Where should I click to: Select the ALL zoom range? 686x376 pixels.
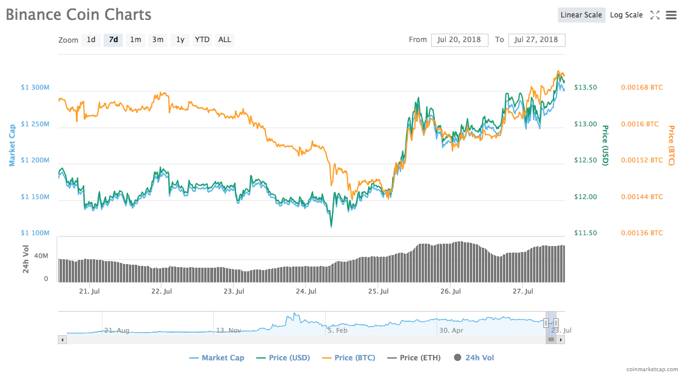(224, 40)
